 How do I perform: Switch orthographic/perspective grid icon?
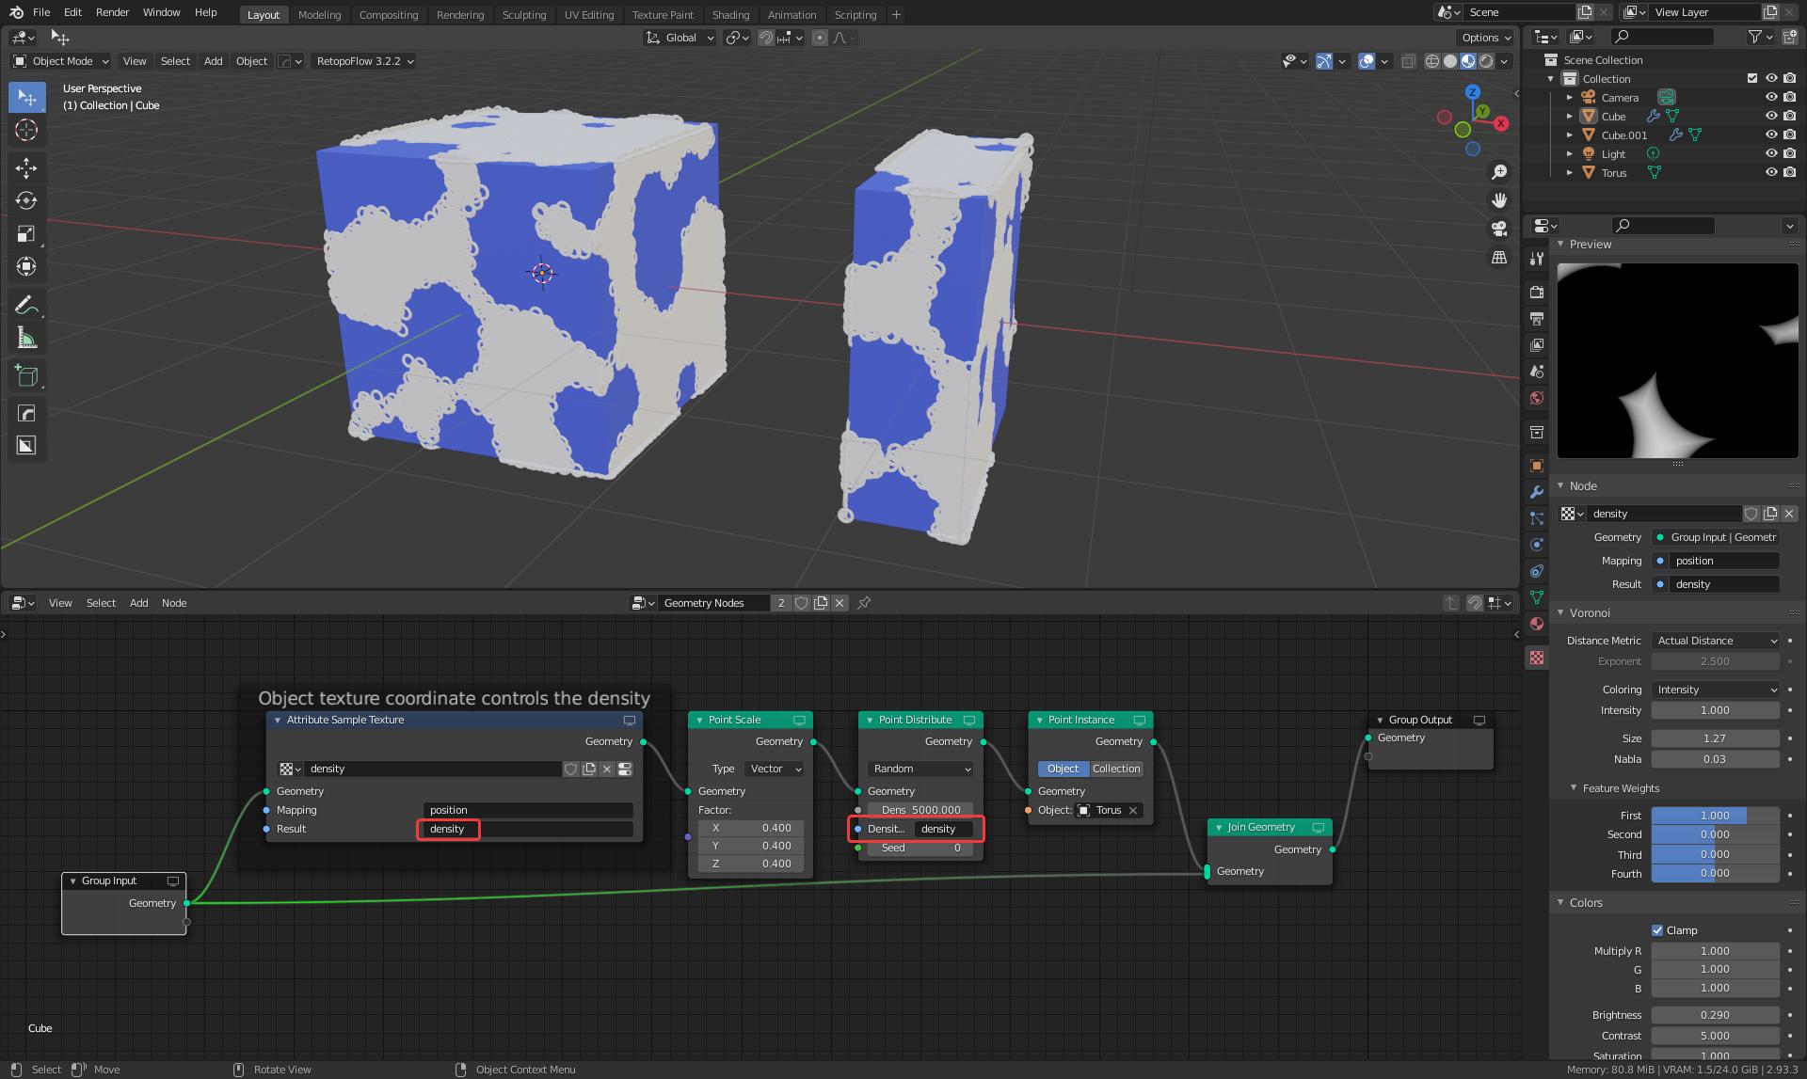tap(1499, 257)
